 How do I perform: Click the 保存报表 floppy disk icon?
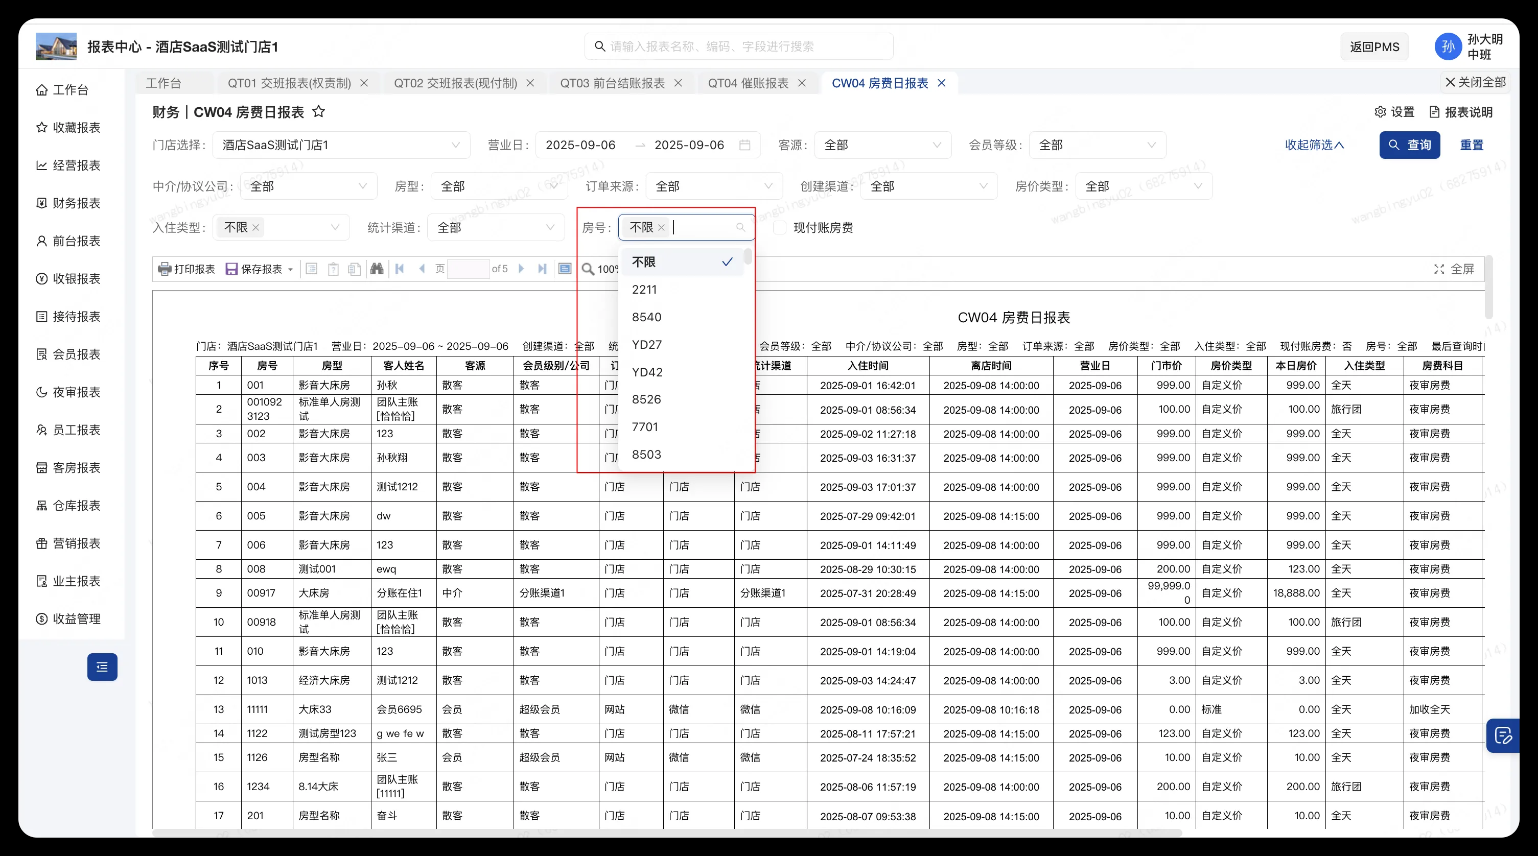231,269
